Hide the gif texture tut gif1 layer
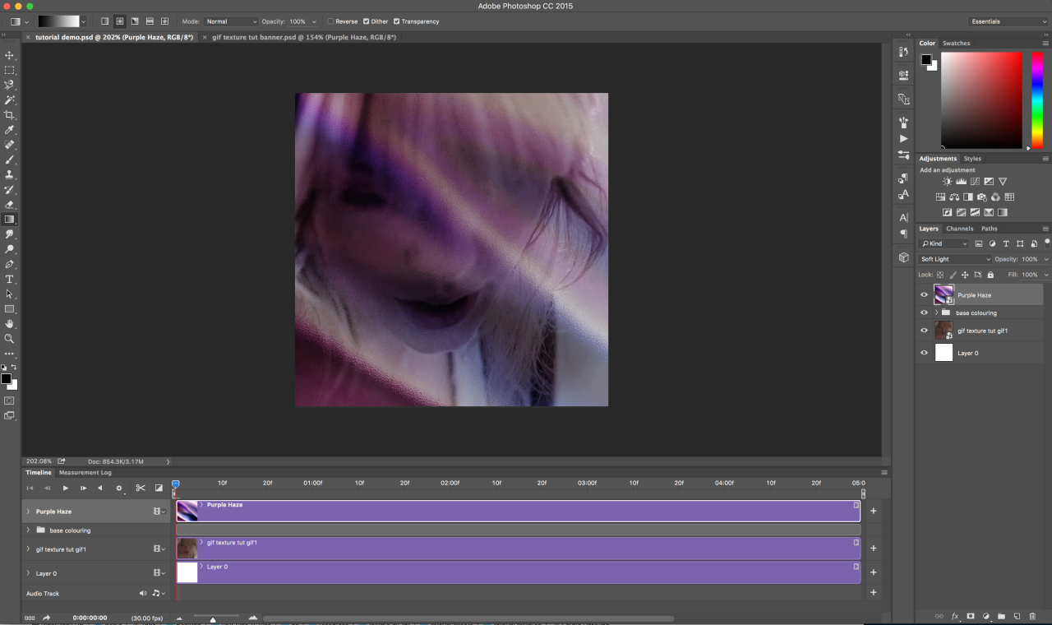Screen dimensions: 1052x625 924,331
